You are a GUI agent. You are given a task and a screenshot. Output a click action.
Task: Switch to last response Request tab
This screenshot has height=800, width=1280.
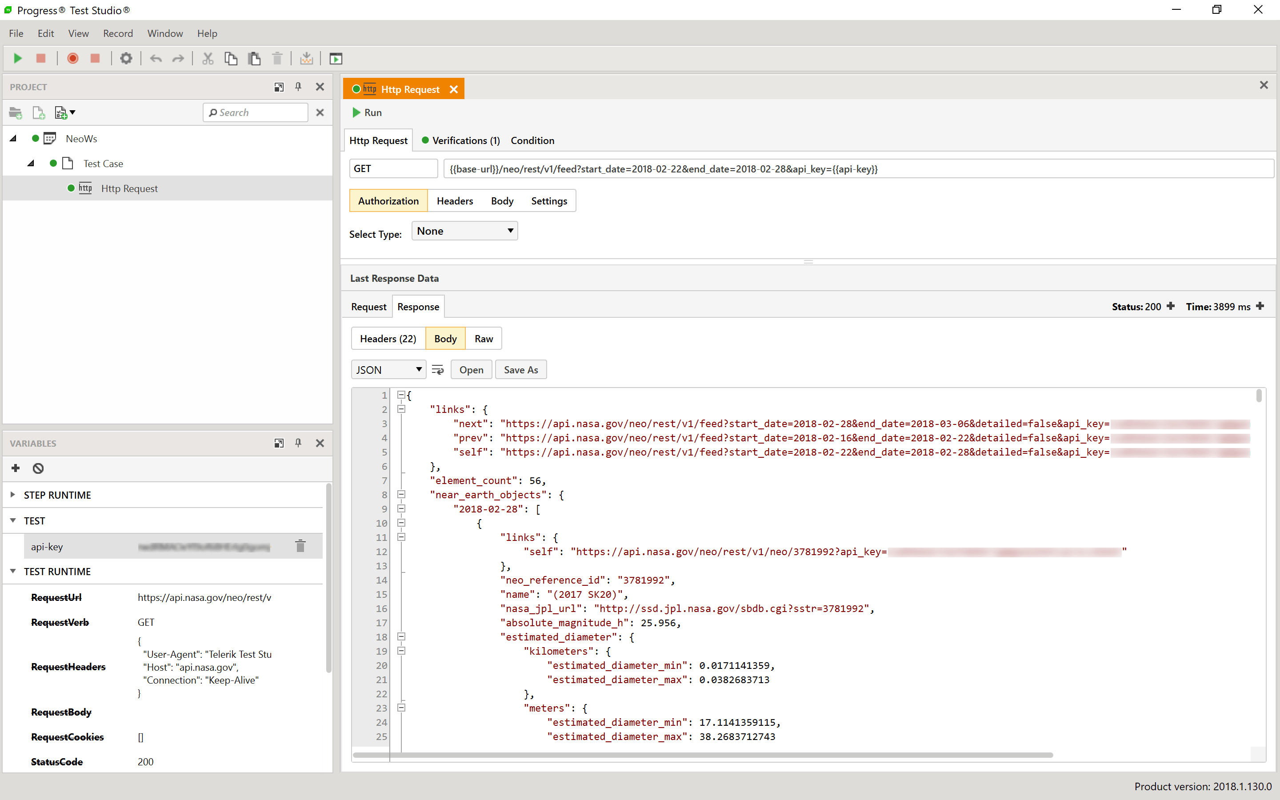click(x=368, y=307)
